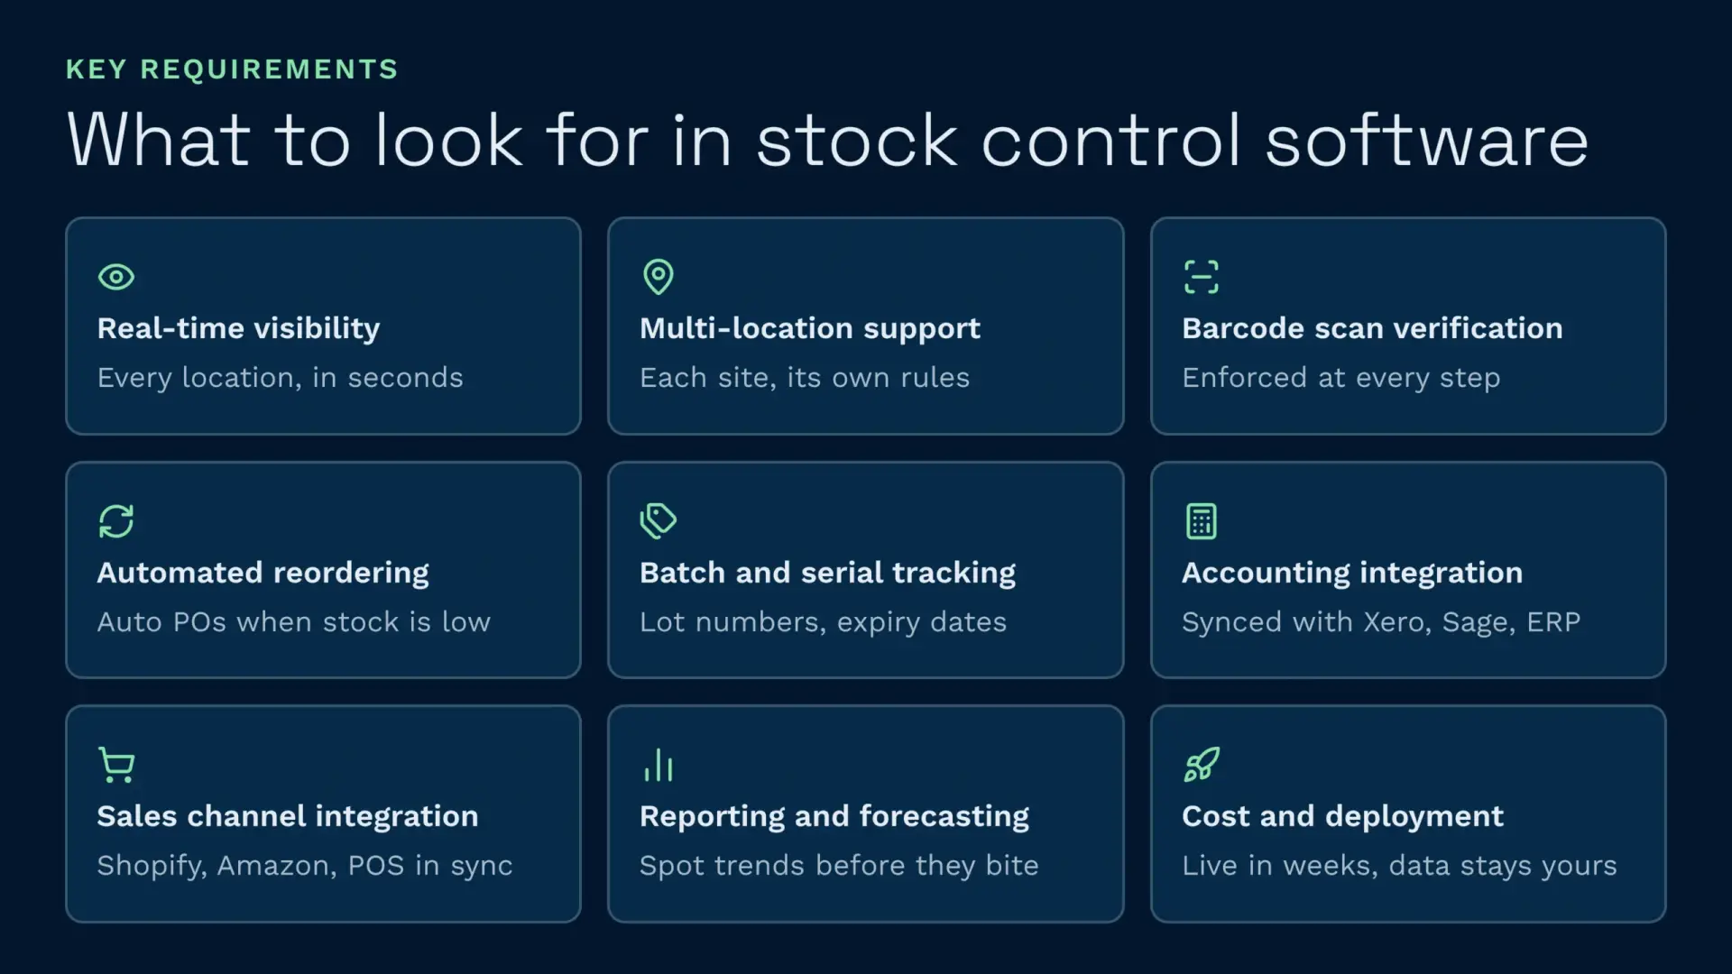Open Batch and serial tracking title
The height and width of the screenshot is (974, 1732).
pos(827,573)
